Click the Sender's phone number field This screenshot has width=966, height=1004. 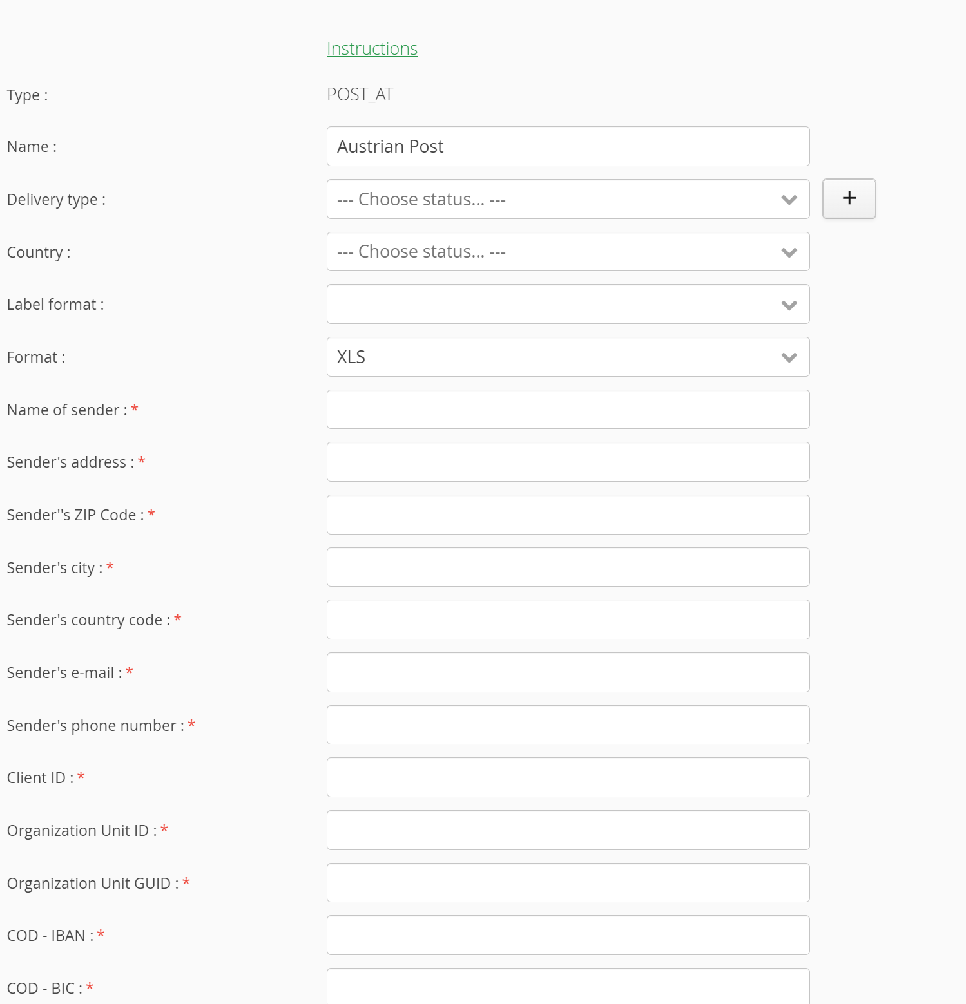click(x=568, y=725)
